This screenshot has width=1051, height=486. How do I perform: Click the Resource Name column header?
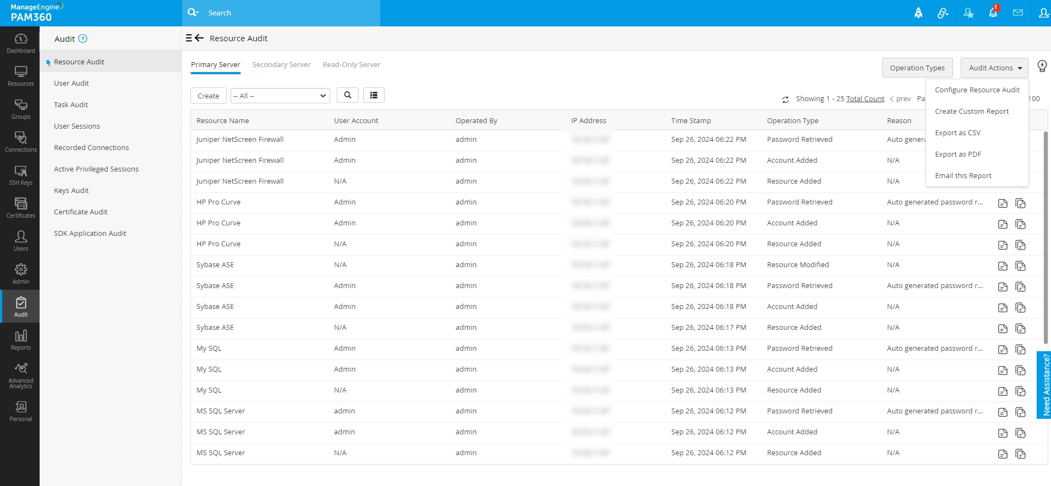point(223,120)
